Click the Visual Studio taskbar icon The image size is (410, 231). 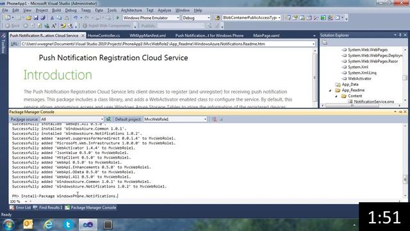pos(88,225)
